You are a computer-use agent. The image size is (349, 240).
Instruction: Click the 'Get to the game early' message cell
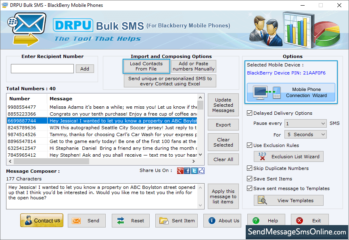pyautogui.click(x=122, y=141)
